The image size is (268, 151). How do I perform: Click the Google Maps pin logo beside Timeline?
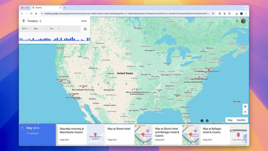click(x=23, y=21)
